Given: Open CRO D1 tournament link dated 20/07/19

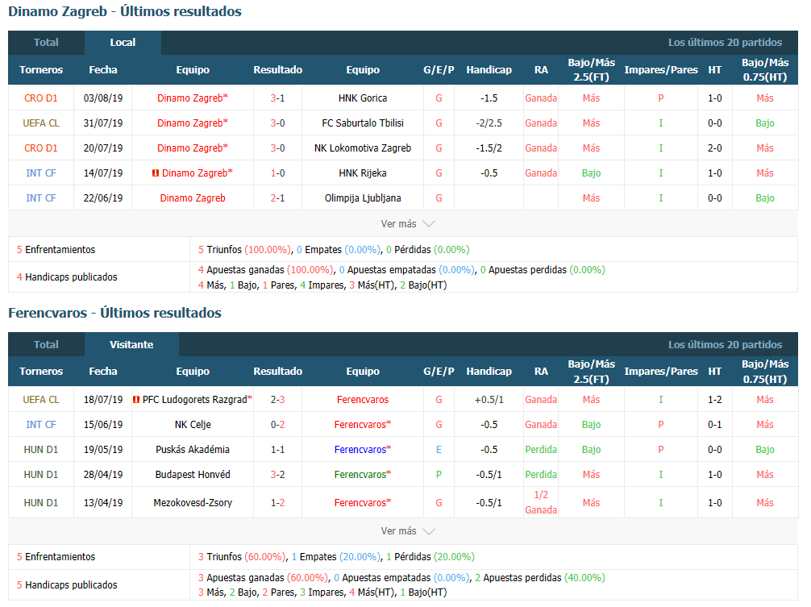Looking at the screenshot, I should click(41, 148).
